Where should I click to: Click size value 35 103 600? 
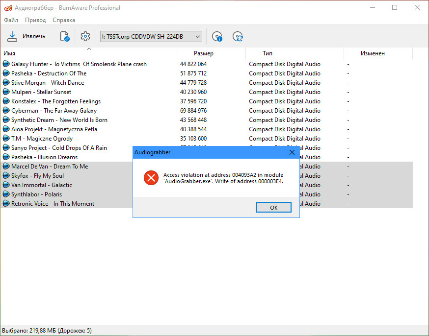pos(193,139)
